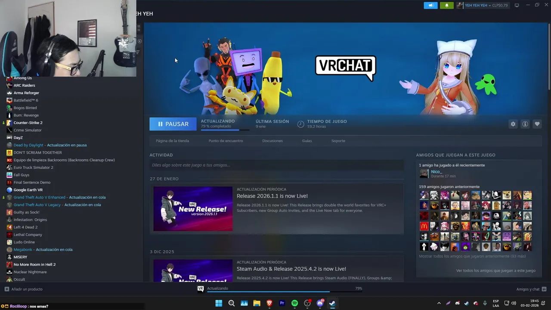Select the DayZ game icon in library
The height and width of the screenshot is (310, 551).
pyautogui.click(x=9, y=138)
